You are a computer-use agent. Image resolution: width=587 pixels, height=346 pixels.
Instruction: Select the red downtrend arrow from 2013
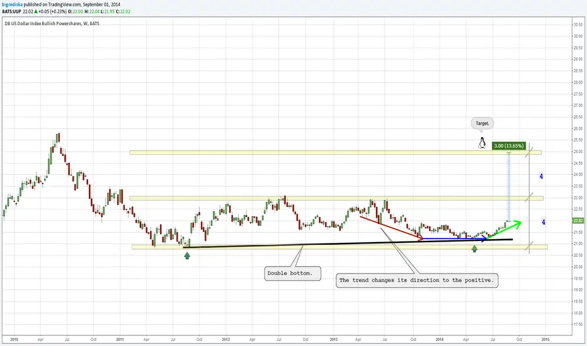point(392,228)
